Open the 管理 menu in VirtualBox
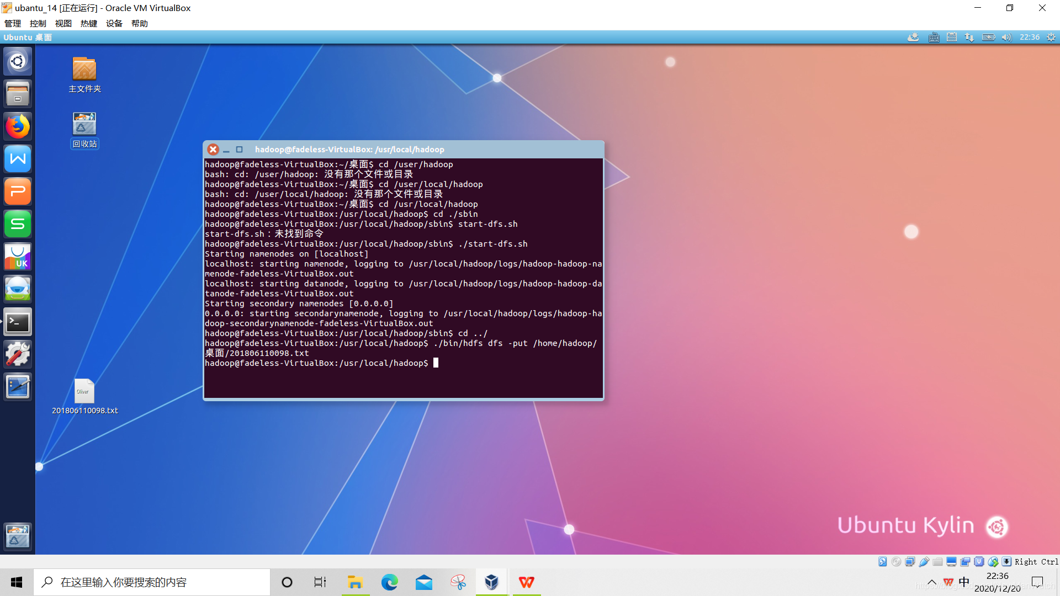This screenshot has height=596, width=1060. pyautogui.click(x=13, y=24)
